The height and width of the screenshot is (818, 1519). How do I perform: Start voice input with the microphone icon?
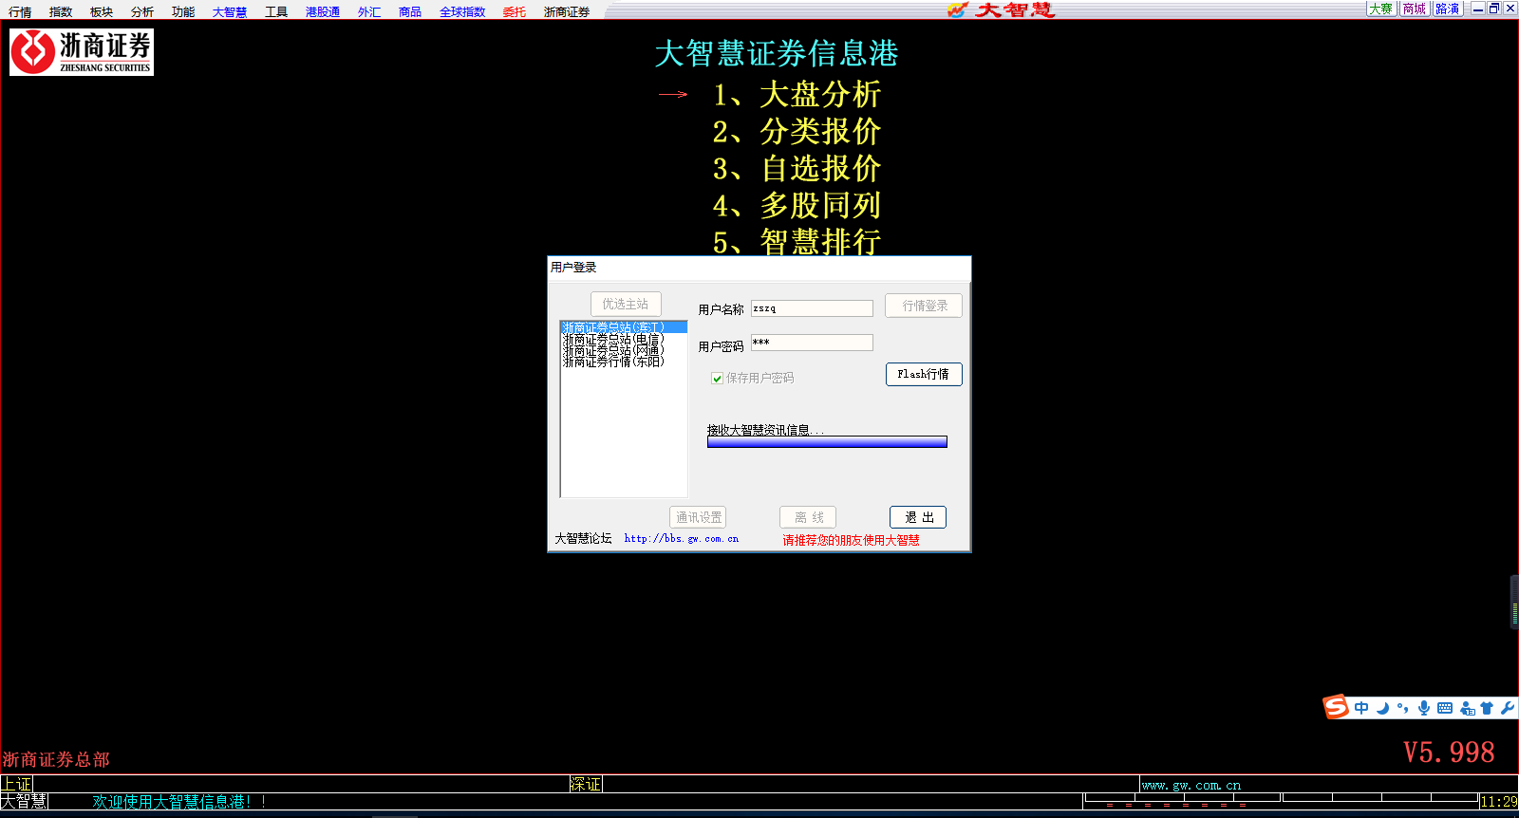(1423, 708)
